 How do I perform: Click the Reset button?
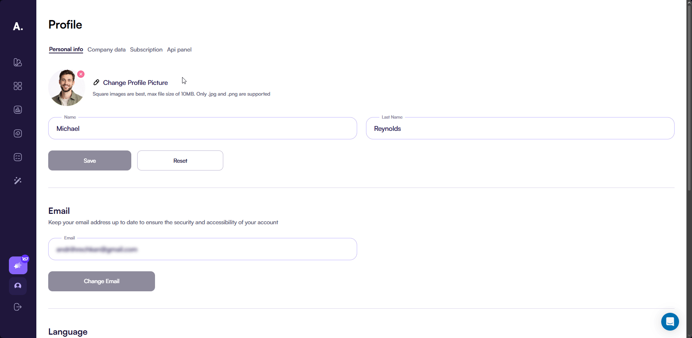coord(180,160)
